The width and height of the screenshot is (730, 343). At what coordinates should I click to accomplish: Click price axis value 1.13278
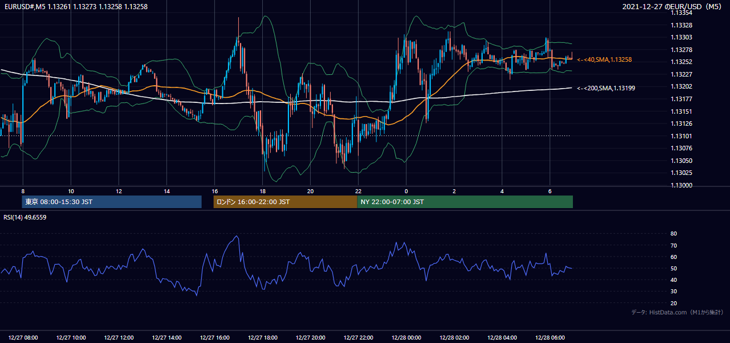point(681,50)
